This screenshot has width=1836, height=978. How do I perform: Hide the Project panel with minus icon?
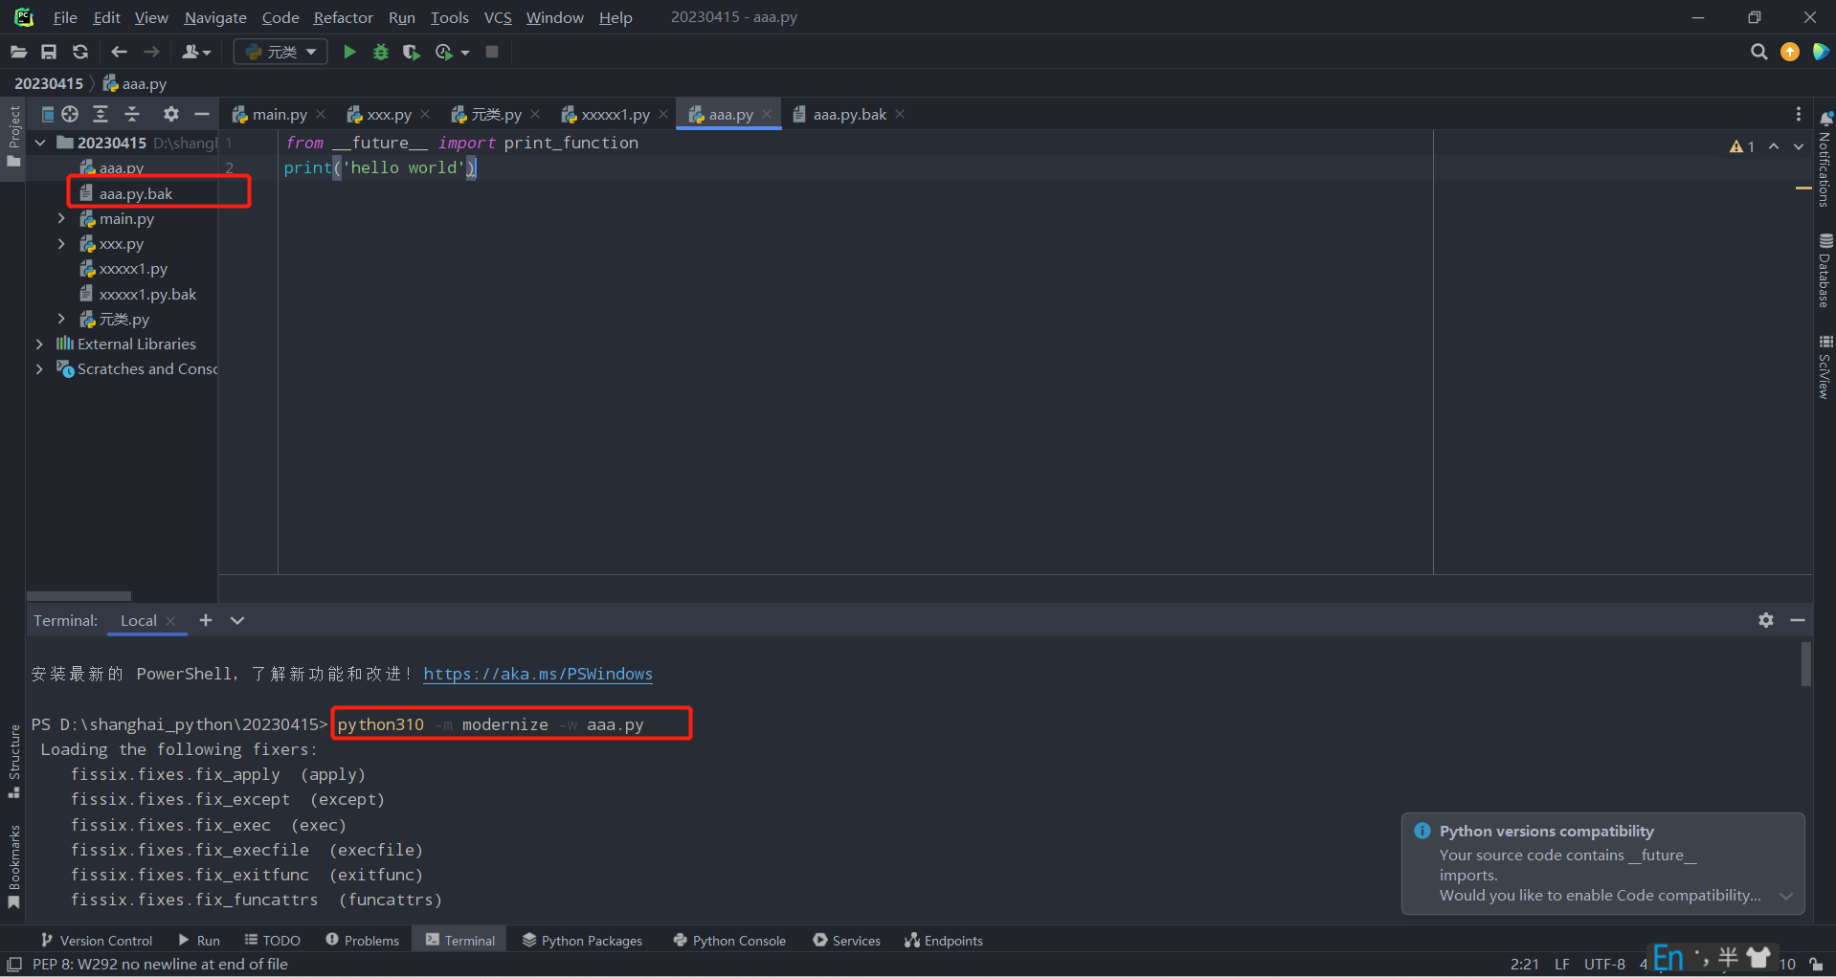tap(201, 114)
